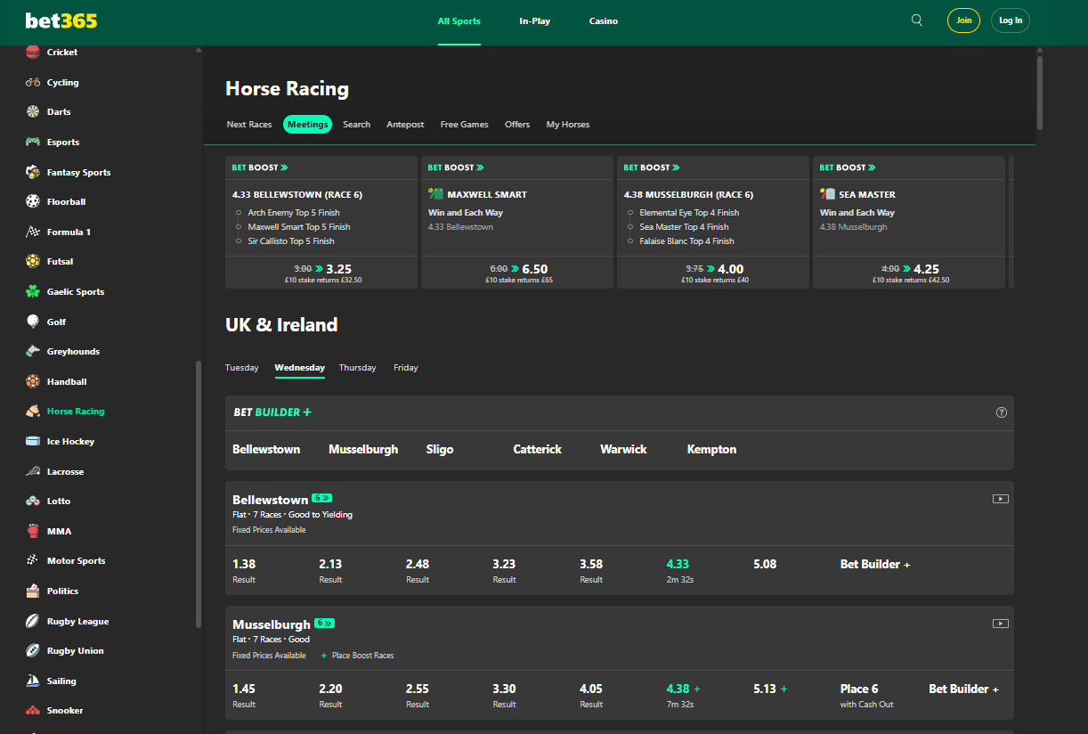Select the Fantasy Sports icon
The height and width of the screenshot is (734, 1088).
[x=33, y=172]
